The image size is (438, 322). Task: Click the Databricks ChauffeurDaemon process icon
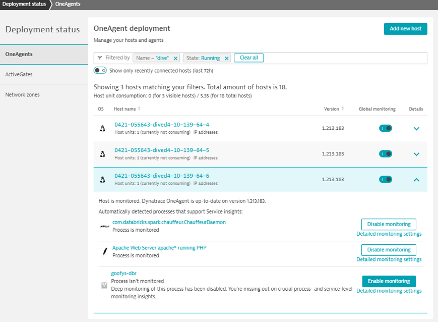[104, 226]
